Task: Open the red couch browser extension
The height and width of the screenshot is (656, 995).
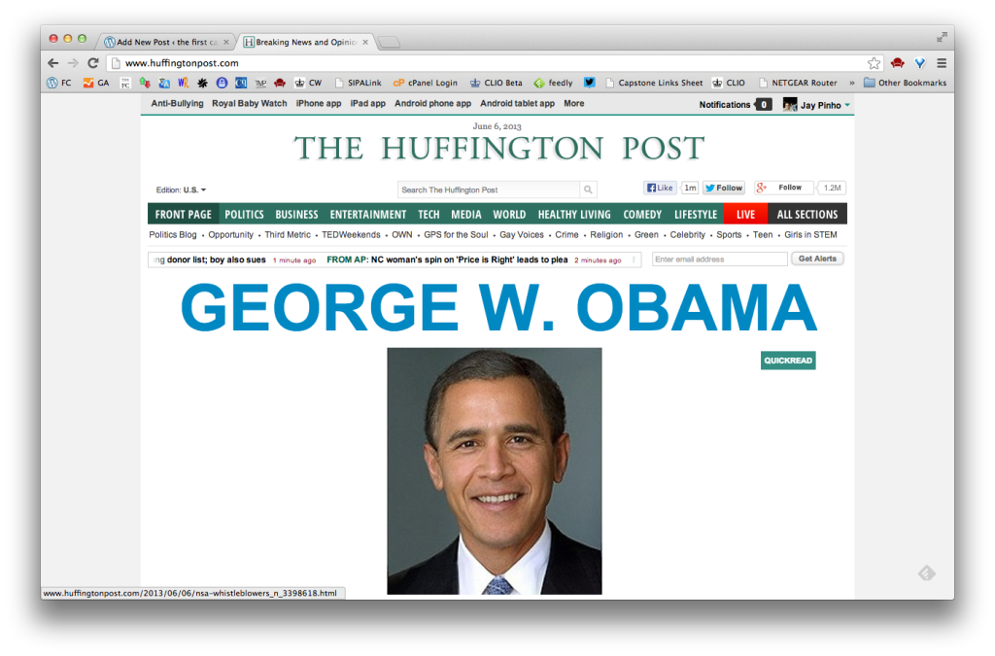Action: [x=897, y=63]
